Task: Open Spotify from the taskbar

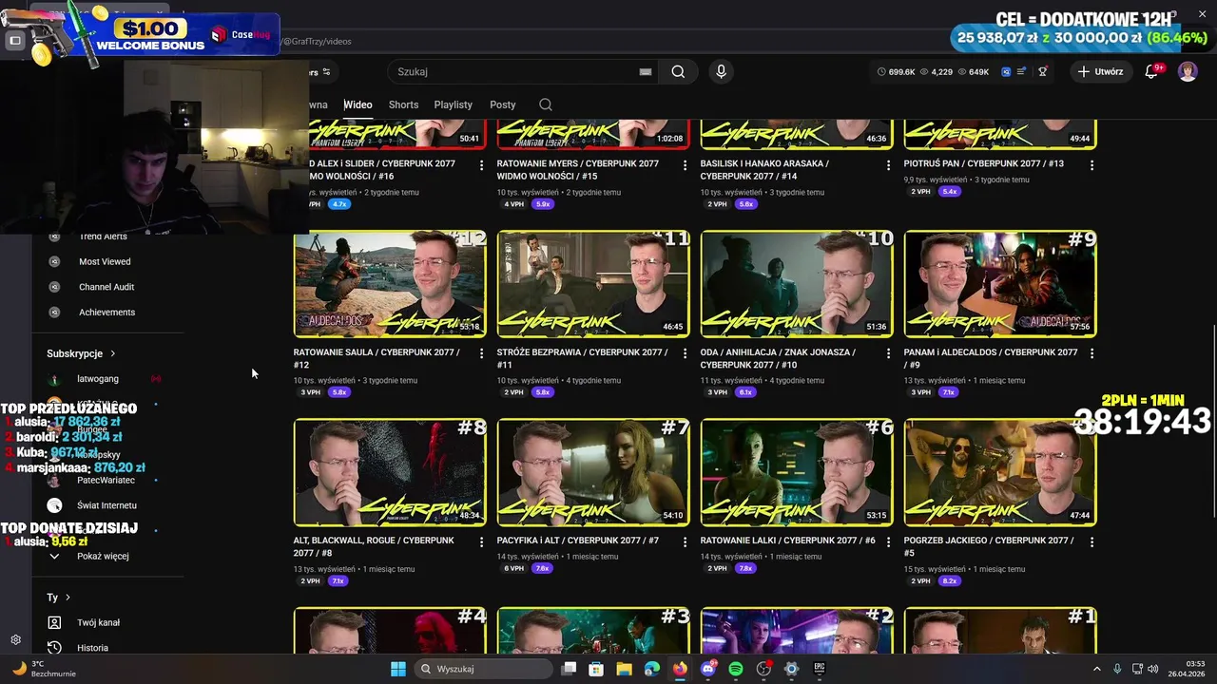Action: (x=735, y=669)
